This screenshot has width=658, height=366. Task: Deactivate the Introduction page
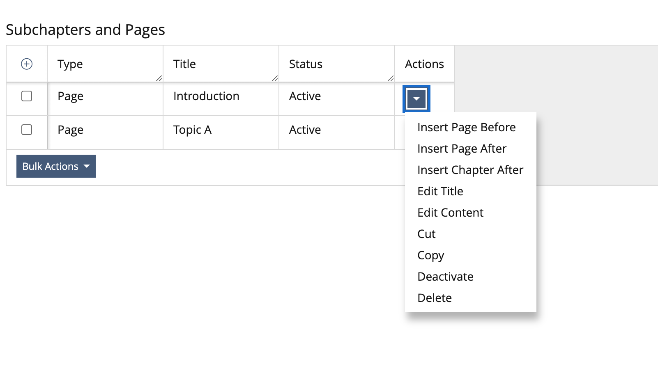445,277
